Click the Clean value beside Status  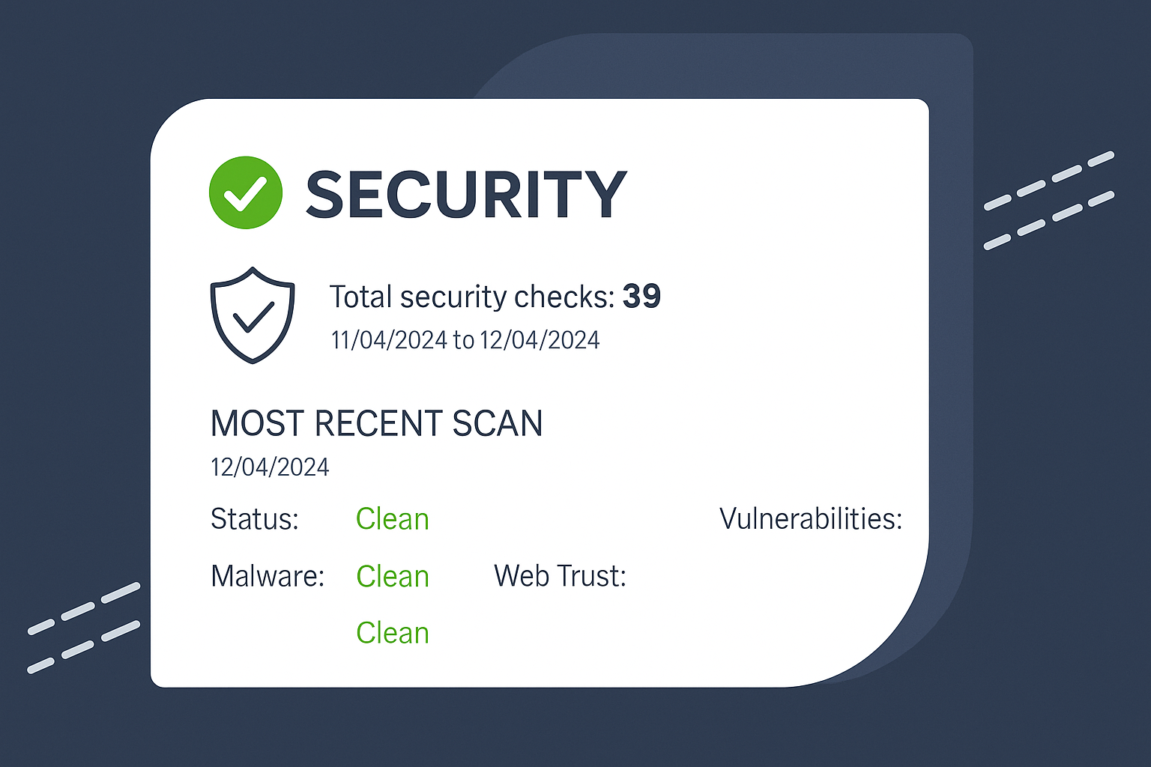point(393,519)
